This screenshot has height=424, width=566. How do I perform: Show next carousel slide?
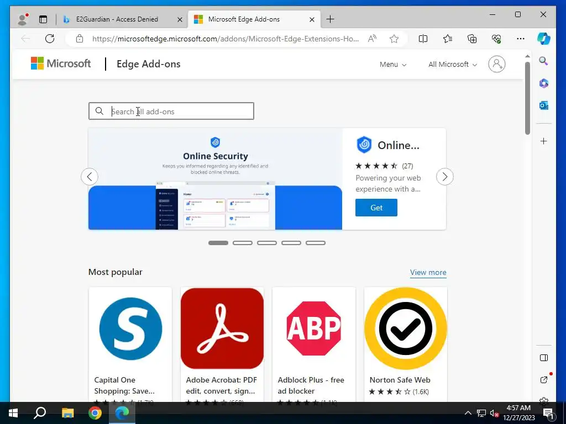coord(445,177)
